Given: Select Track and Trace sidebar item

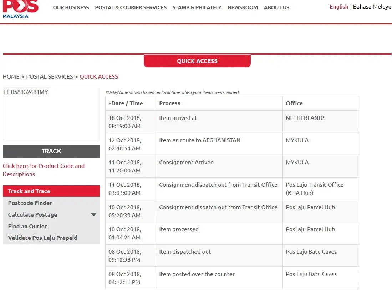Looking at the screenshot, I should 29,191.
